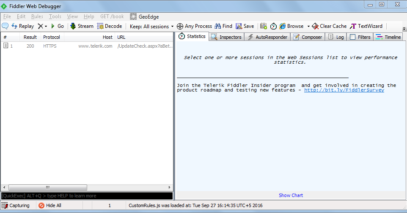Open the Help menu
407x213 pixels.
pos(89,16)
